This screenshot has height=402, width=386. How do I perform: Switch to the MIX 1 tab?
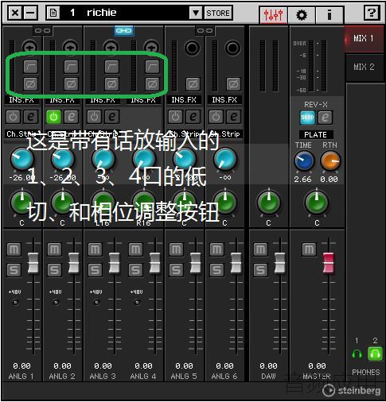coord(364,39)
